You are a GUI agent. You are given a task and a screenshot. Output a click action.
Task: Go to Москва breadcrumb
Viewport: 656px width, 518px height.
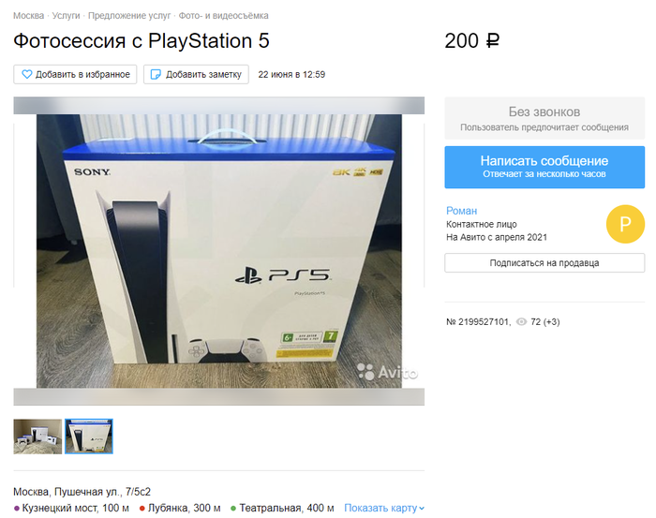[28, 16]
